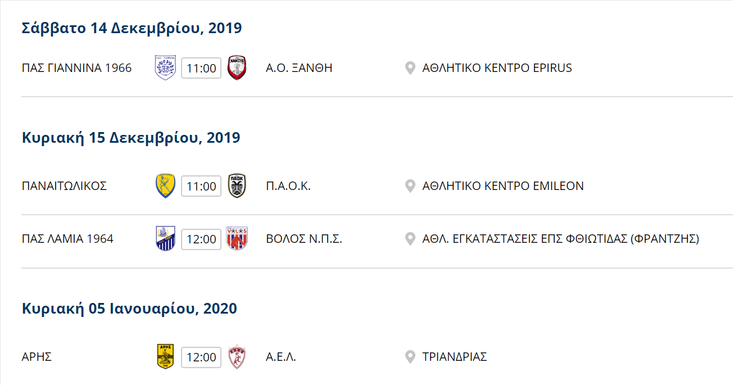Click the Α.Ο. Ξάνθη team logo

pyautogui.click(x=237, y=68)
